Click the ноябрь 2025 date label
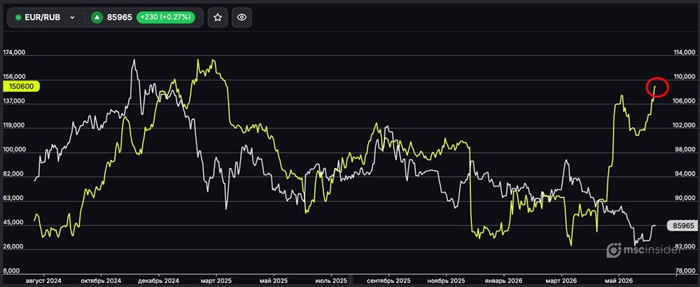 (x=447, y=281)
